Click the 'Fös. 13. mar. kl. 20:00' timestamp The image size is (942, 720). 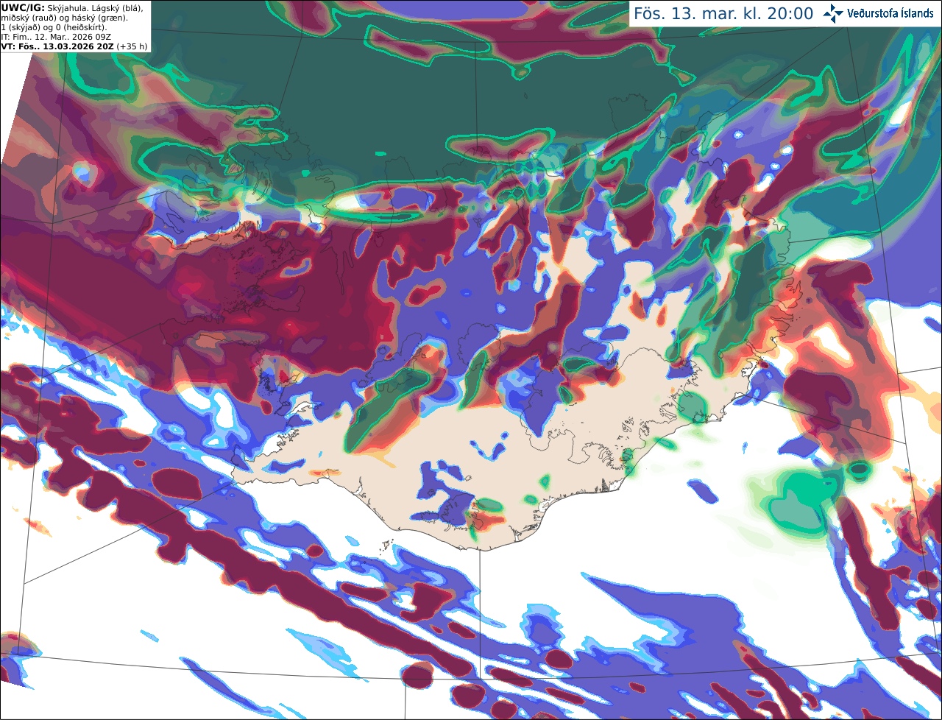724,14
